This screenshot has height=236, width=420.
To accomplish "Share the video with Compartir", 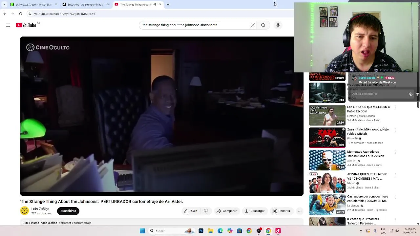I will (x=226, y=211).
